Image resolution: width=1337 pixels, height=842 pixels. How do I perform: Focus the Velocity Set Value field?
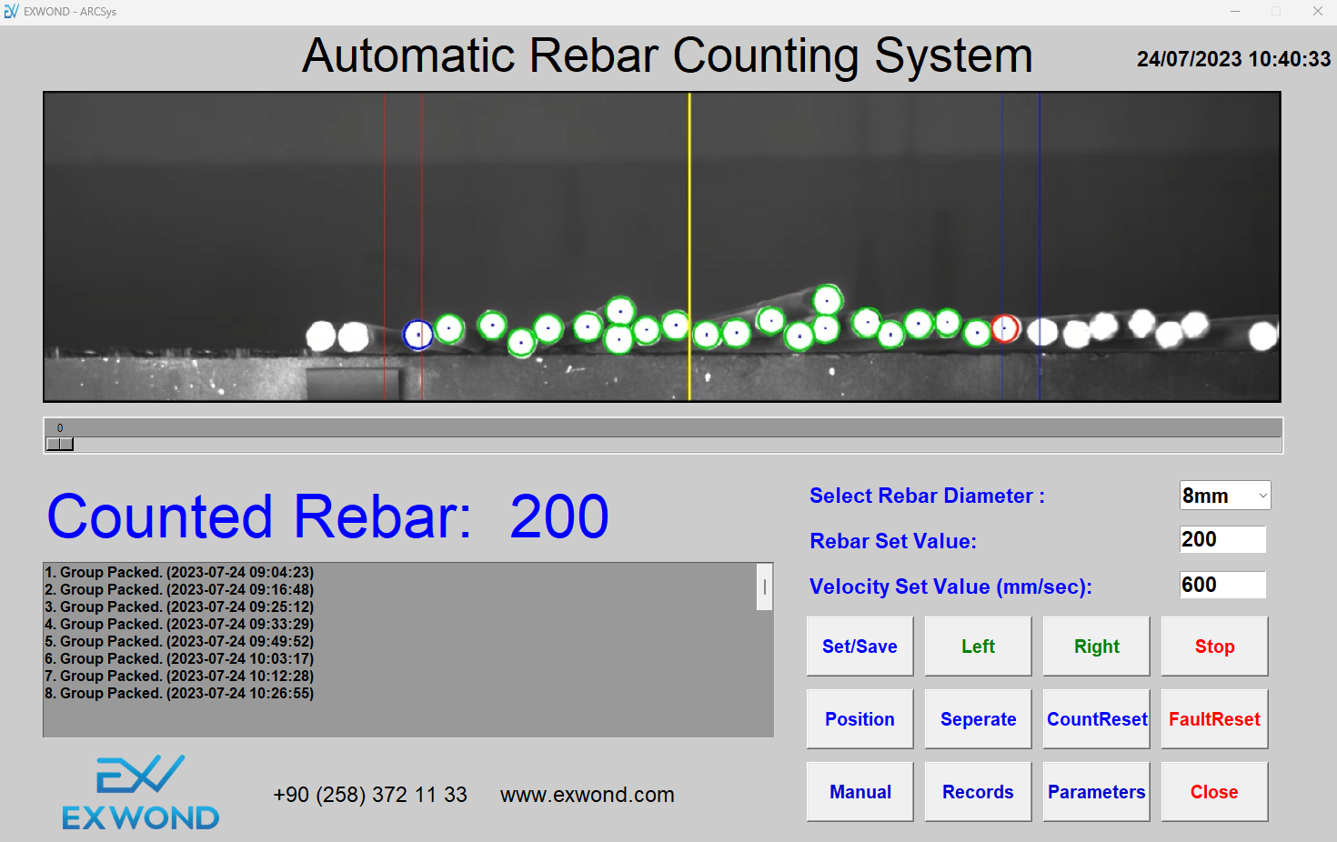(x=1222, y=585)
